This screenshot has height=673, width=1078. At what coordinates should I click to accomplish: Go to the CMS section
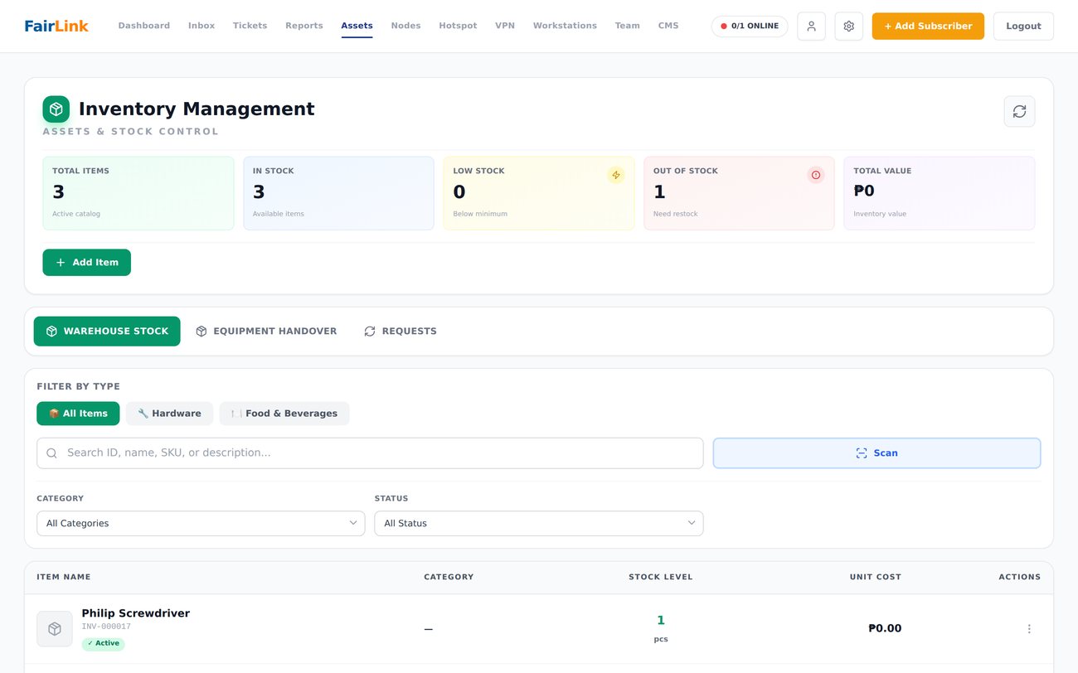(668, 26)
